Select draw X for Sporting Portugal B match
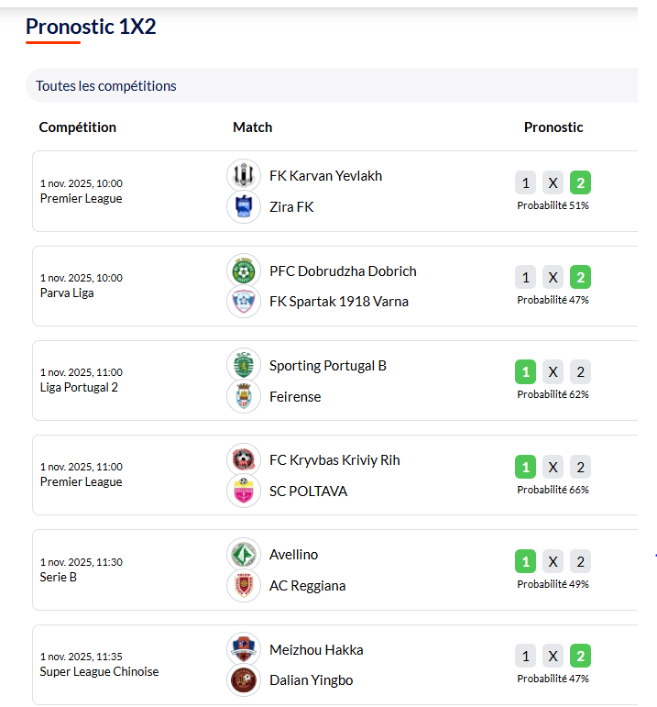The height and width of the screenshot is (707, 657). [x=553, y=372]
